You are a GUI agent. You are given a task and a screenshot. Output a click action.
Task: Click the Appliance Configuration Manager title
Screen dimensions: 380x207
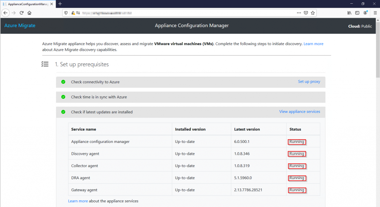(x=192, y=26)
